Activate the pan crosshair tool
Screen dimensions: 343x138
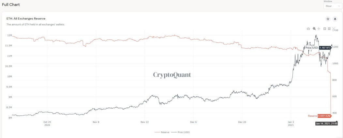point(319,29)
